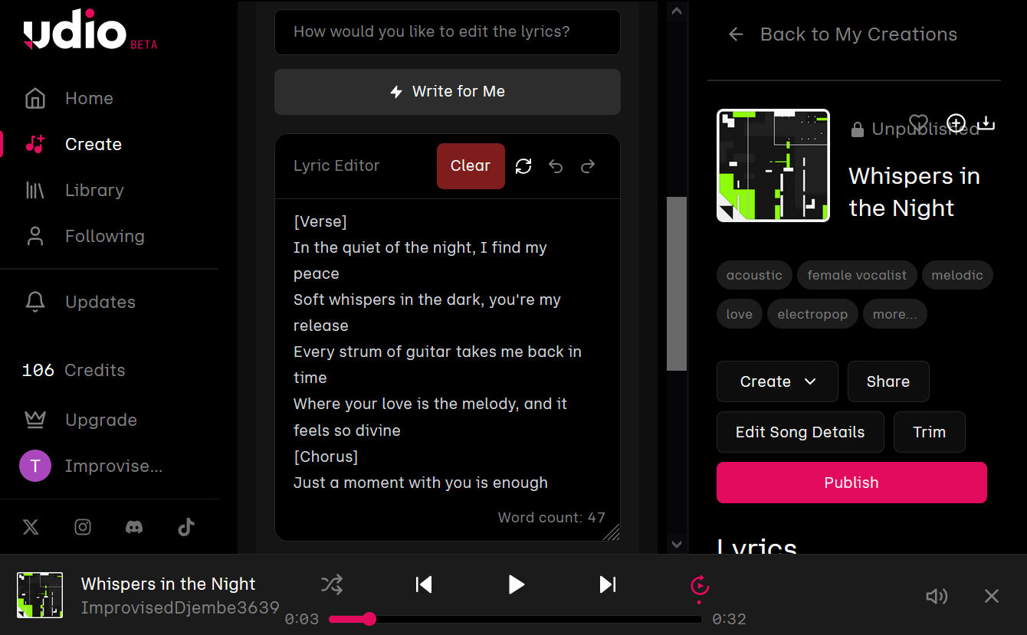Expand the more... tags list
1027x635 pixels.
(x=894, y=314)
